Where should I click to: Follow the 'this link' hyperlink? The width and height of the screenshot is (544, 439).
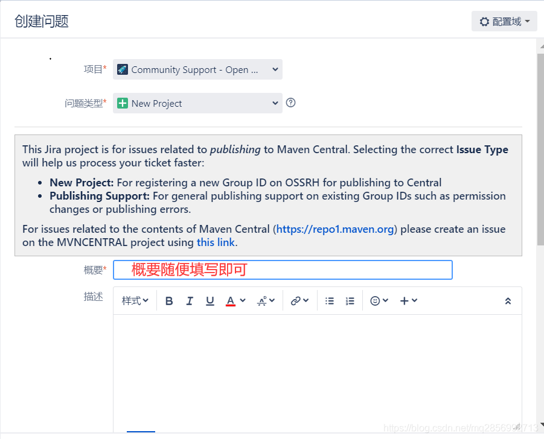(216, 242)
